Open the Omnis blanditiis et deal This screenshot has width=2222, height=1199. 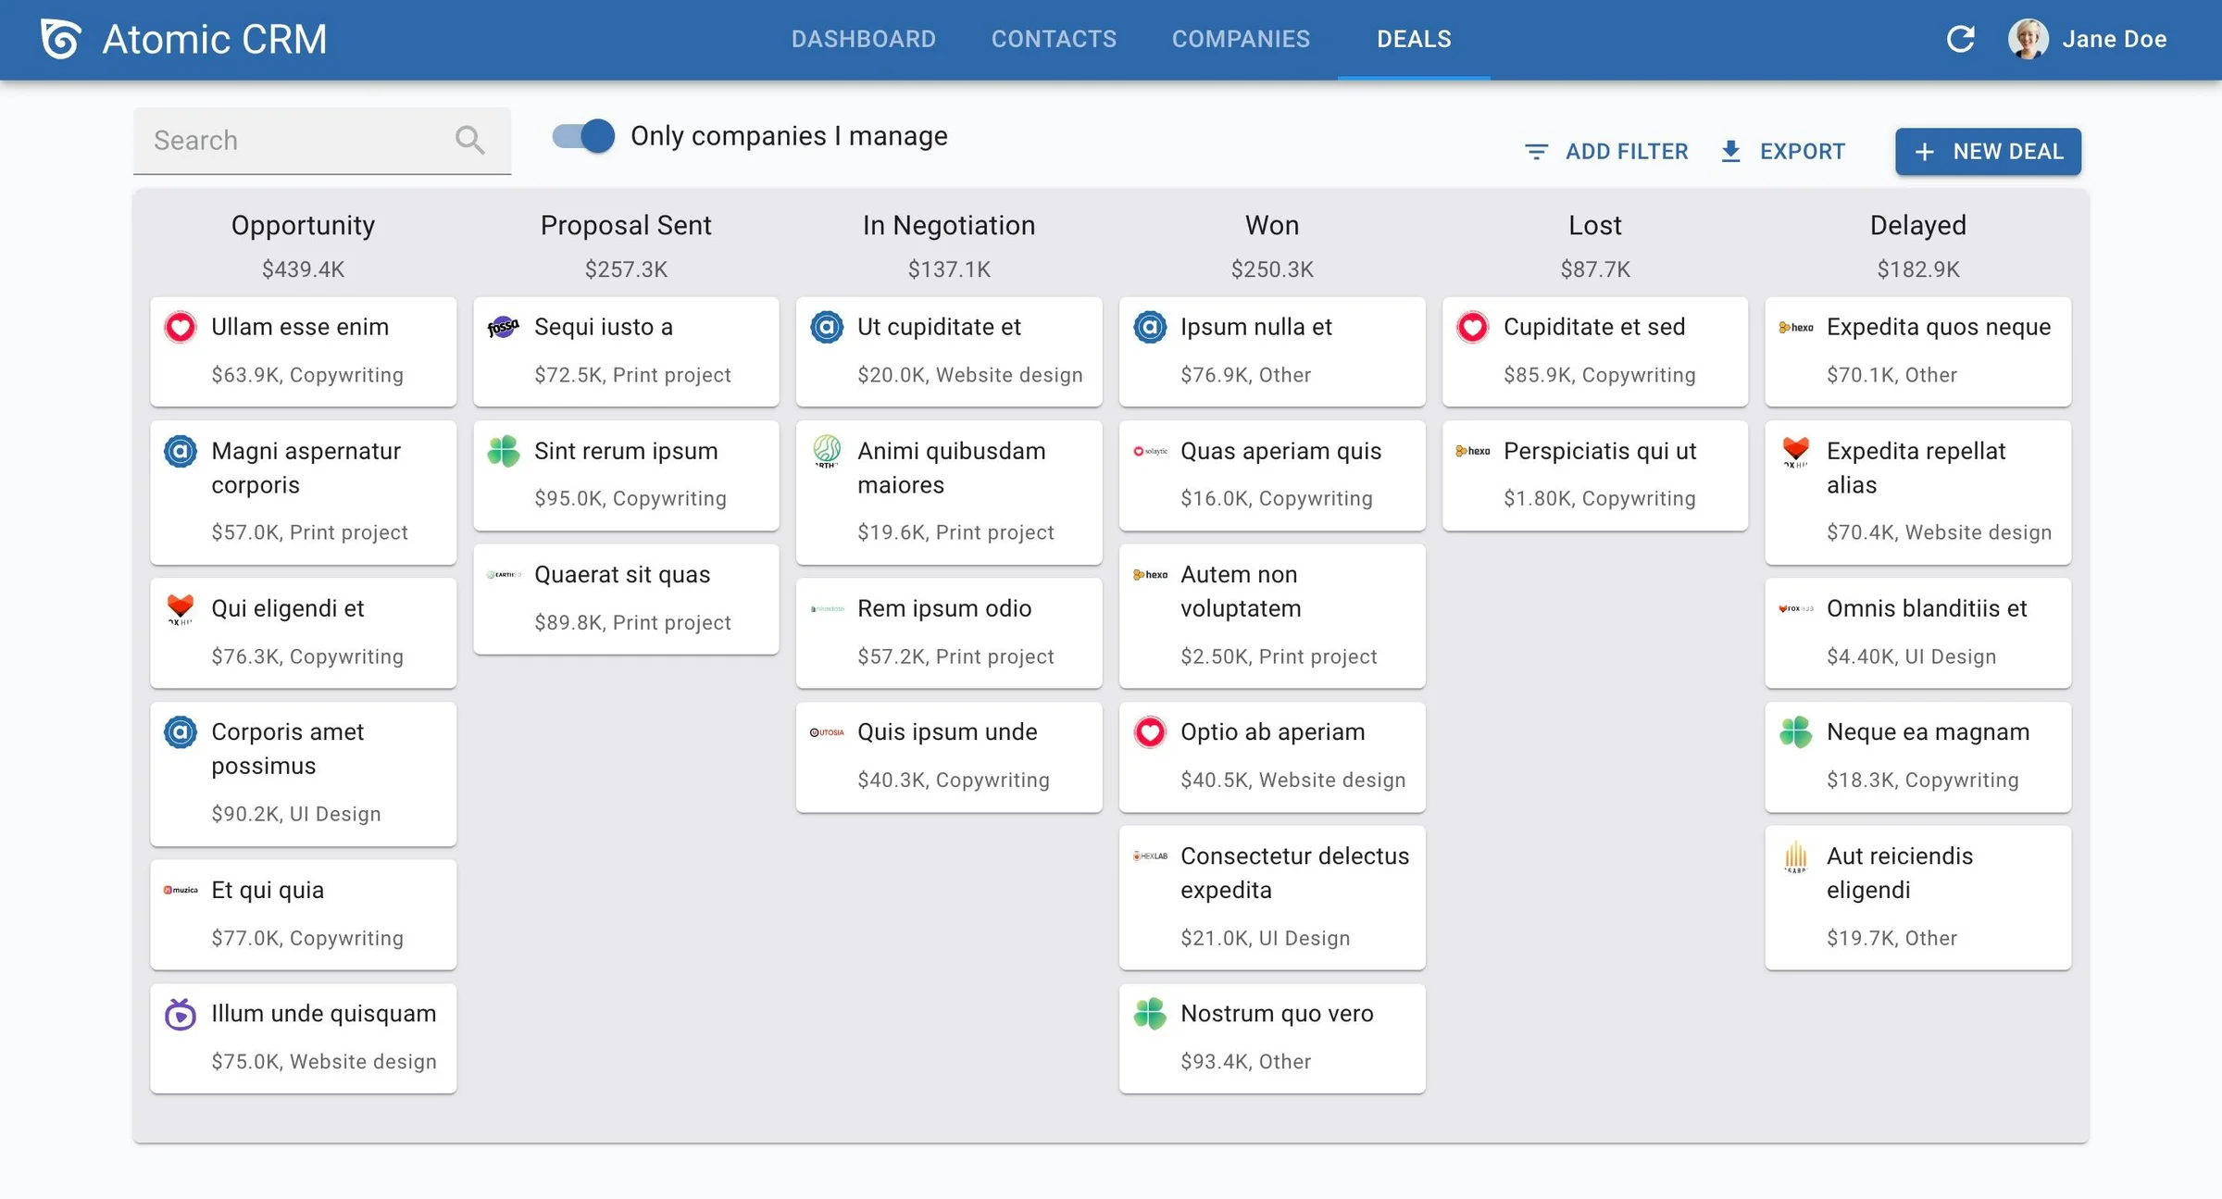tap(1918, 632)
